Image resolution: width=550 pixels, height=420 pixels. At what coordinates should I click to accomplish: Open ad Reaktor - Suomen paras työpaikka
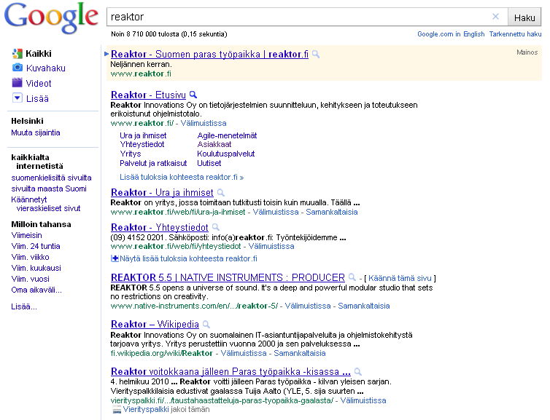pos(210,55)
